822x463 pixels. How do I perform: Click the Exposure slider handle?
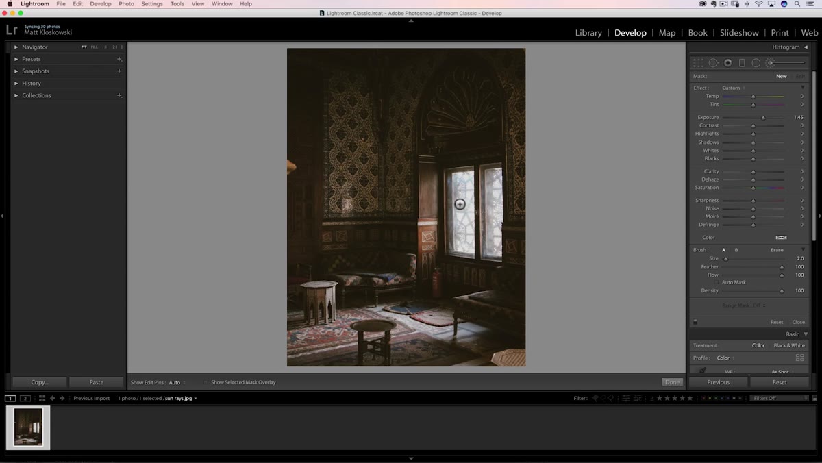[763, 118]
